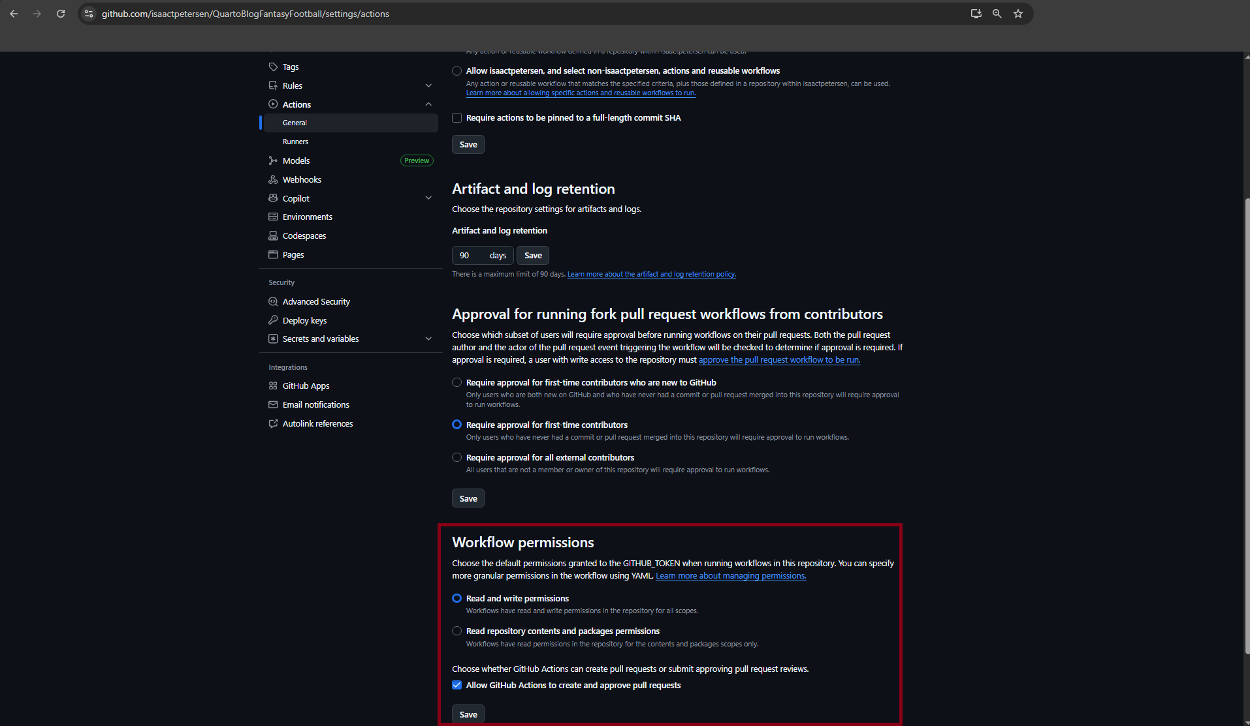The image size is (1250, 726).
Task: Save the actions permissions policy settings
Action: [x=468, y=144]
